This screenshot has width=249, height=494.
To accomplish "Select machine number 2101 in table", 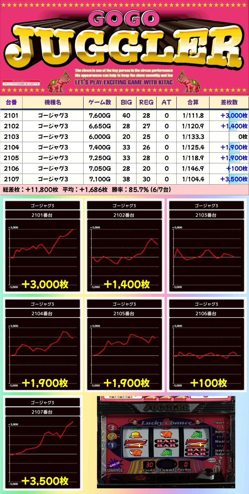I will [x=12, y=116].
